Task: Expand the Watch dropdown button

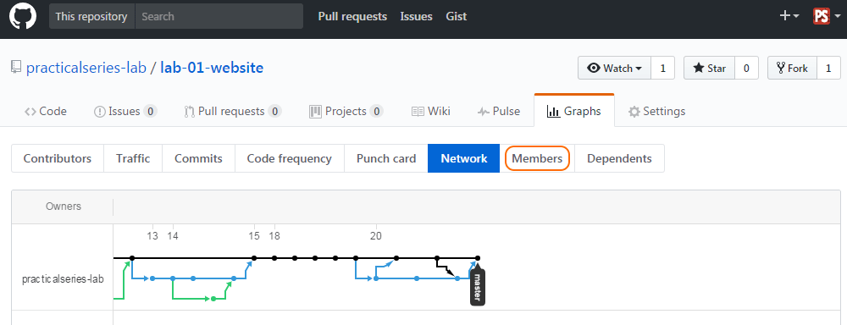Action: [615, 68]
